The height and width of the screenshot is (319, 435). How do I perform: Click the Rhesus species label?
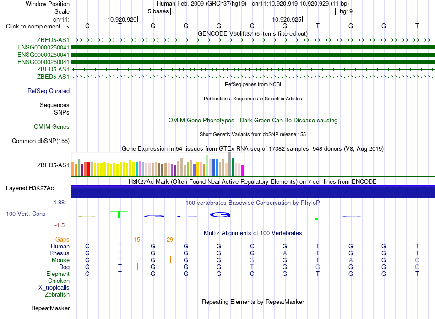[x=60, y=253]
